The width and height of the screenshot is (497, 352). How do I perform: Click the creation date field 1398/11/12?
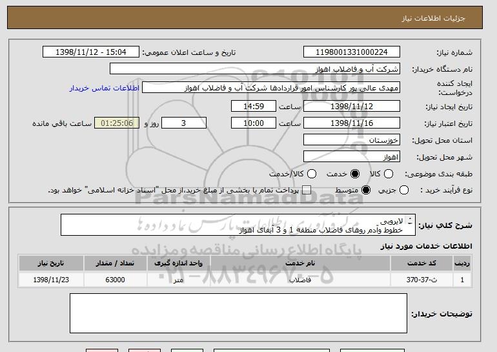click(x=352, y=106)
